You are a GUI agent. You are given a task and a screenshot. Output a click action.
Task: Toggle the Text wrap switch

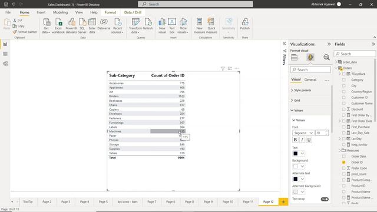pos(325,199)
